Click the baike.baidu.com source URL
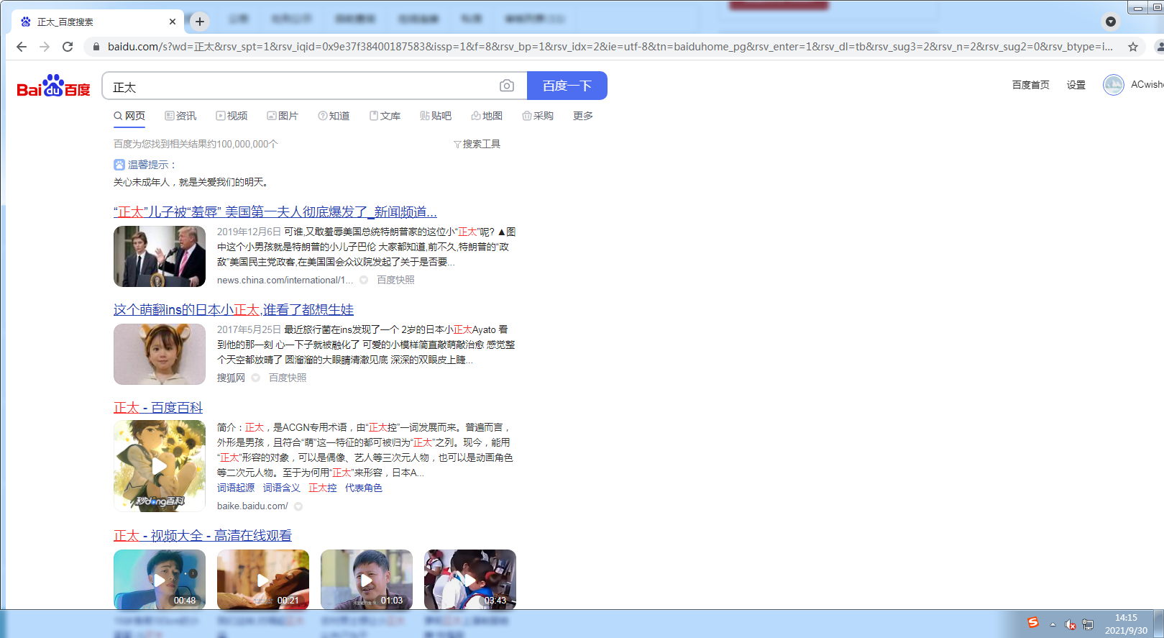The width and height of the screenshot is (1164, 638). click(252, 506)
